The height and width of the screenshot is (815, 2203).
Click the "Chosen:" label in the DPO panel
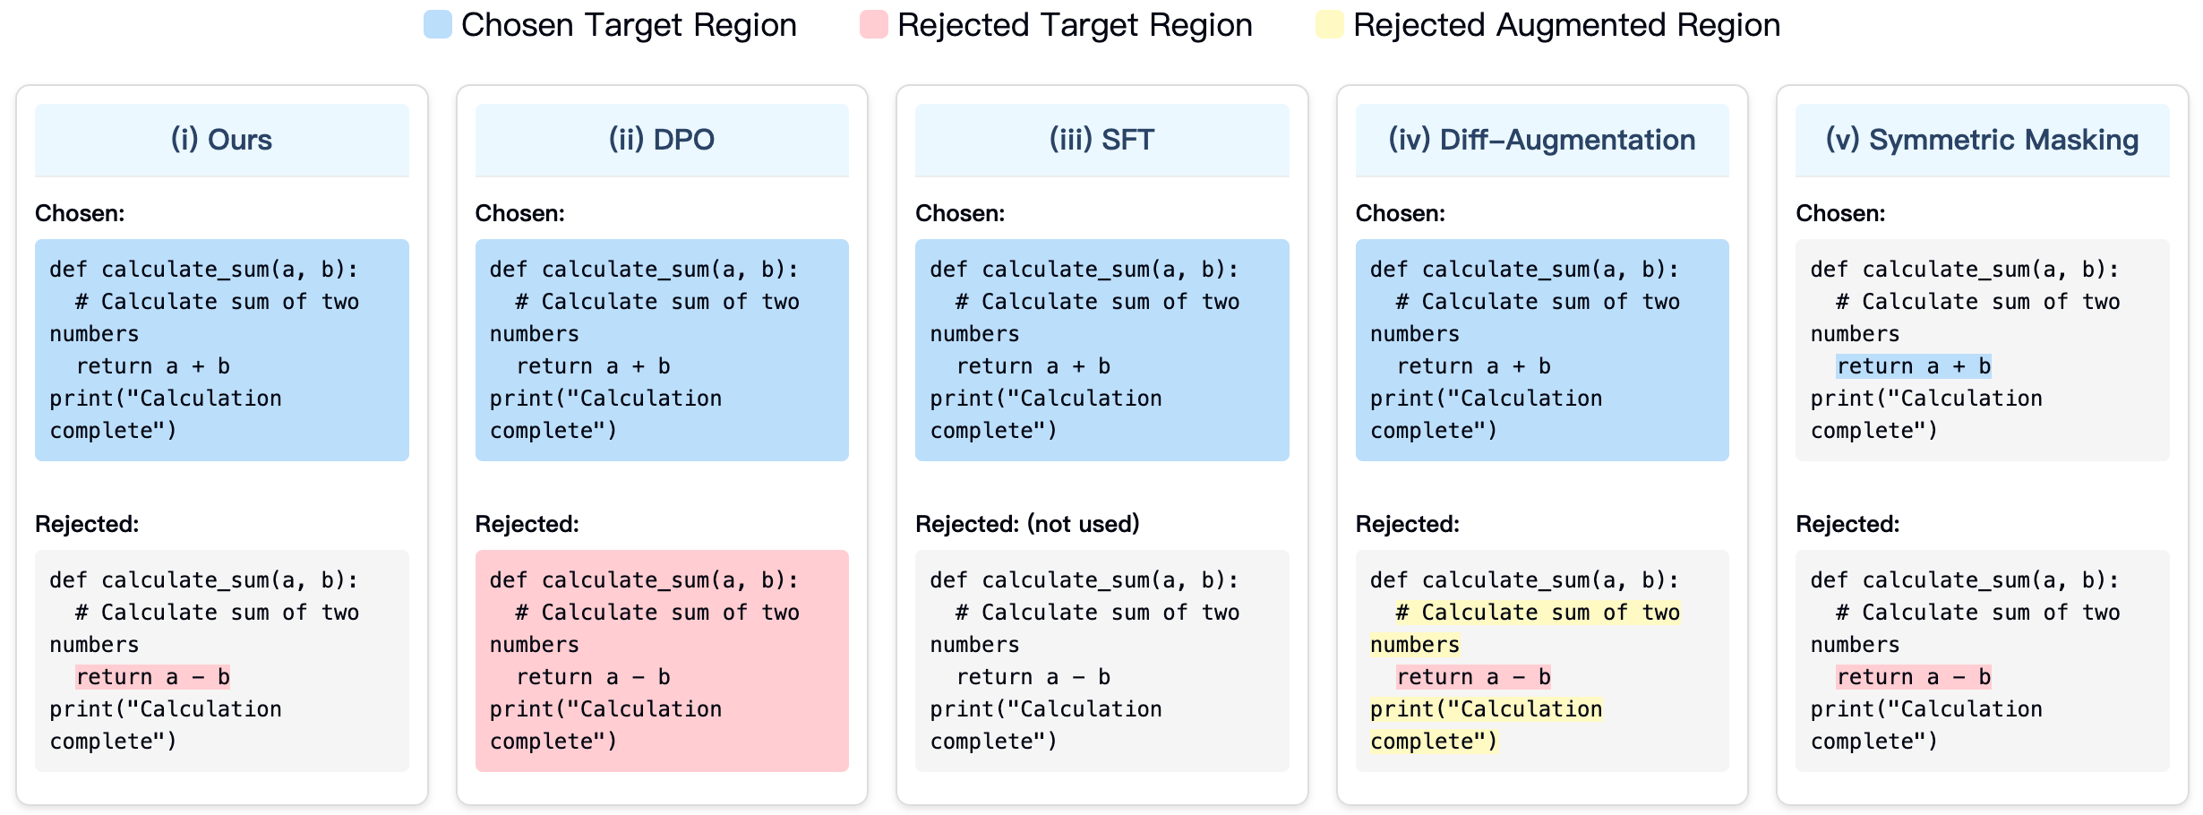(x=519, y=213)
